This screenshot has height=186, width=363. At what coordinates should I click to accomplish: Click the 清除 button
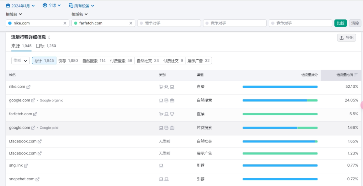(x=355, y=23)
